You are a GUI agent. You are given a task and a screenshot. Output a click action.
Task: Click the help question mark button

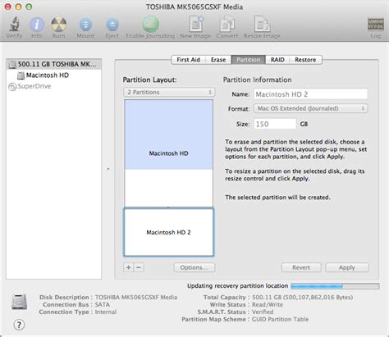(x=19, y=325)
